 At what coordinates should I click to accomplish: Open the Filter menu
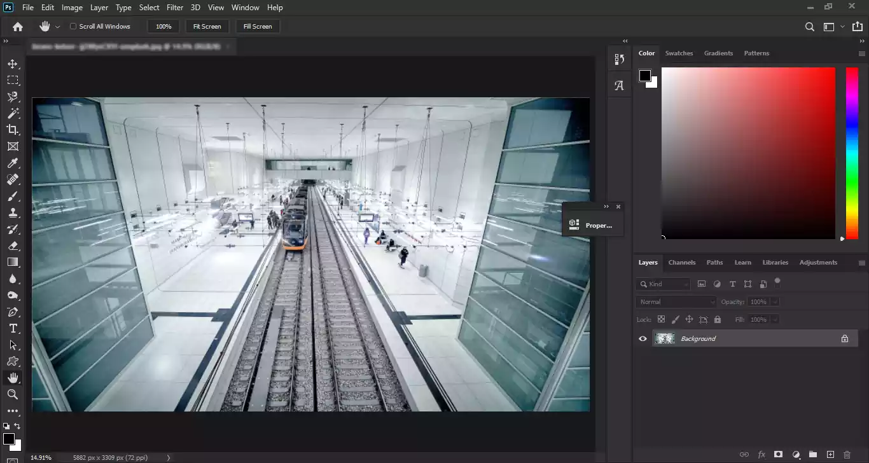tap(175, 8)
